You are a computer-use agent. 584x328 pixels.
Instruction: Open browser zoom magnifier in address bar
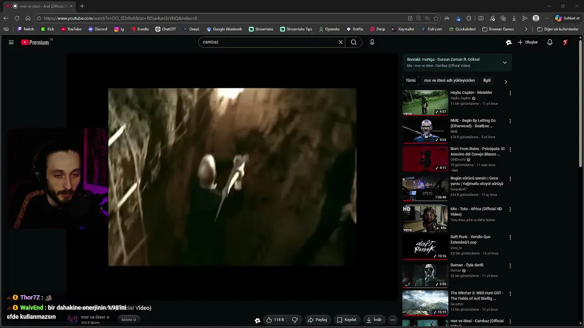point(418,18)
